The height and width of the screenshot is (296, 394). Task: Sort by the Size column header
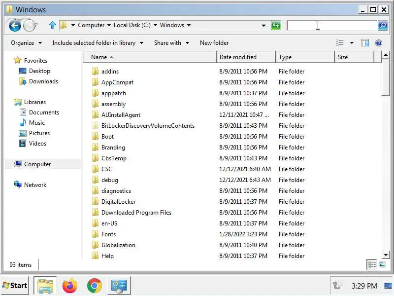355,57
